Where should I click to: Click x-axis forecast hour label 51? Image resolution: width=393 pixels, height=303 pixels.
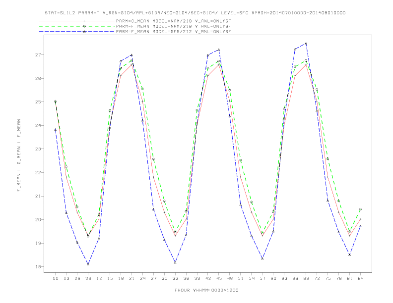[241, 278]
